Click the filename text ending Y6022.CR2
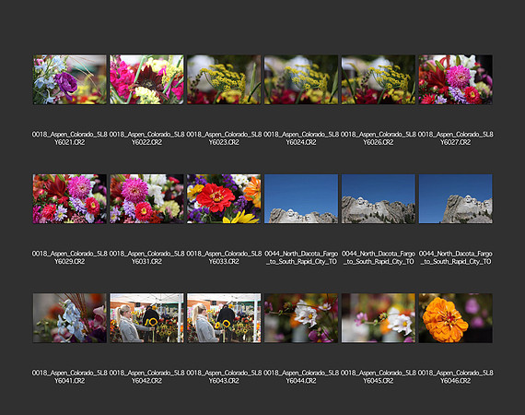The width and height of the screenshot is (525, 415). (x=146, y=138)
